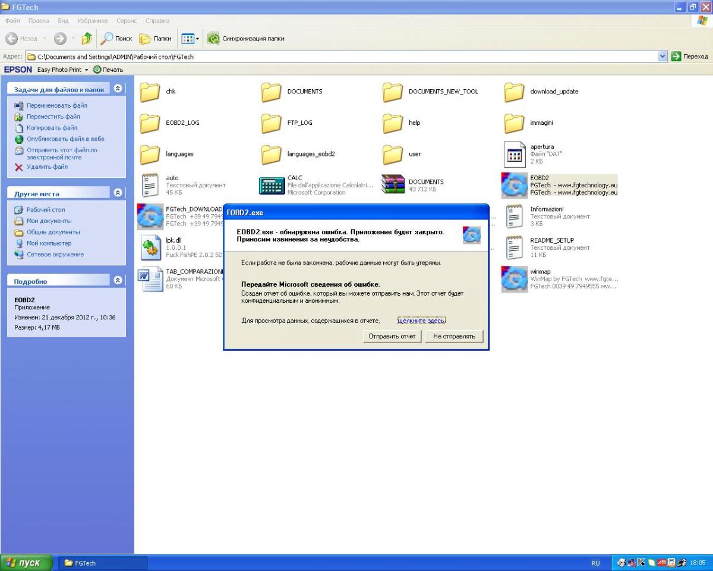The width and height of the screenshot is (713, 571).
Task: Select the apertura DAT file icon
Action: tap(515, 154)
